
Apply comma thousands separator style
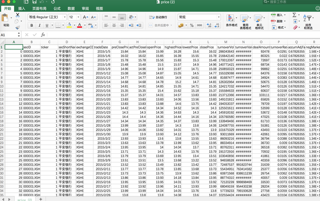200,25
